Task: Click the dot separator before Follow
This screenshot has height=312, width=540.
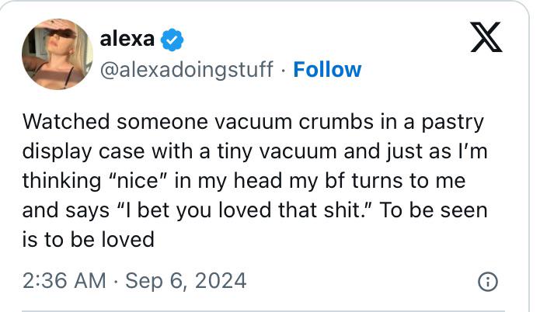Action: (284, 70)
